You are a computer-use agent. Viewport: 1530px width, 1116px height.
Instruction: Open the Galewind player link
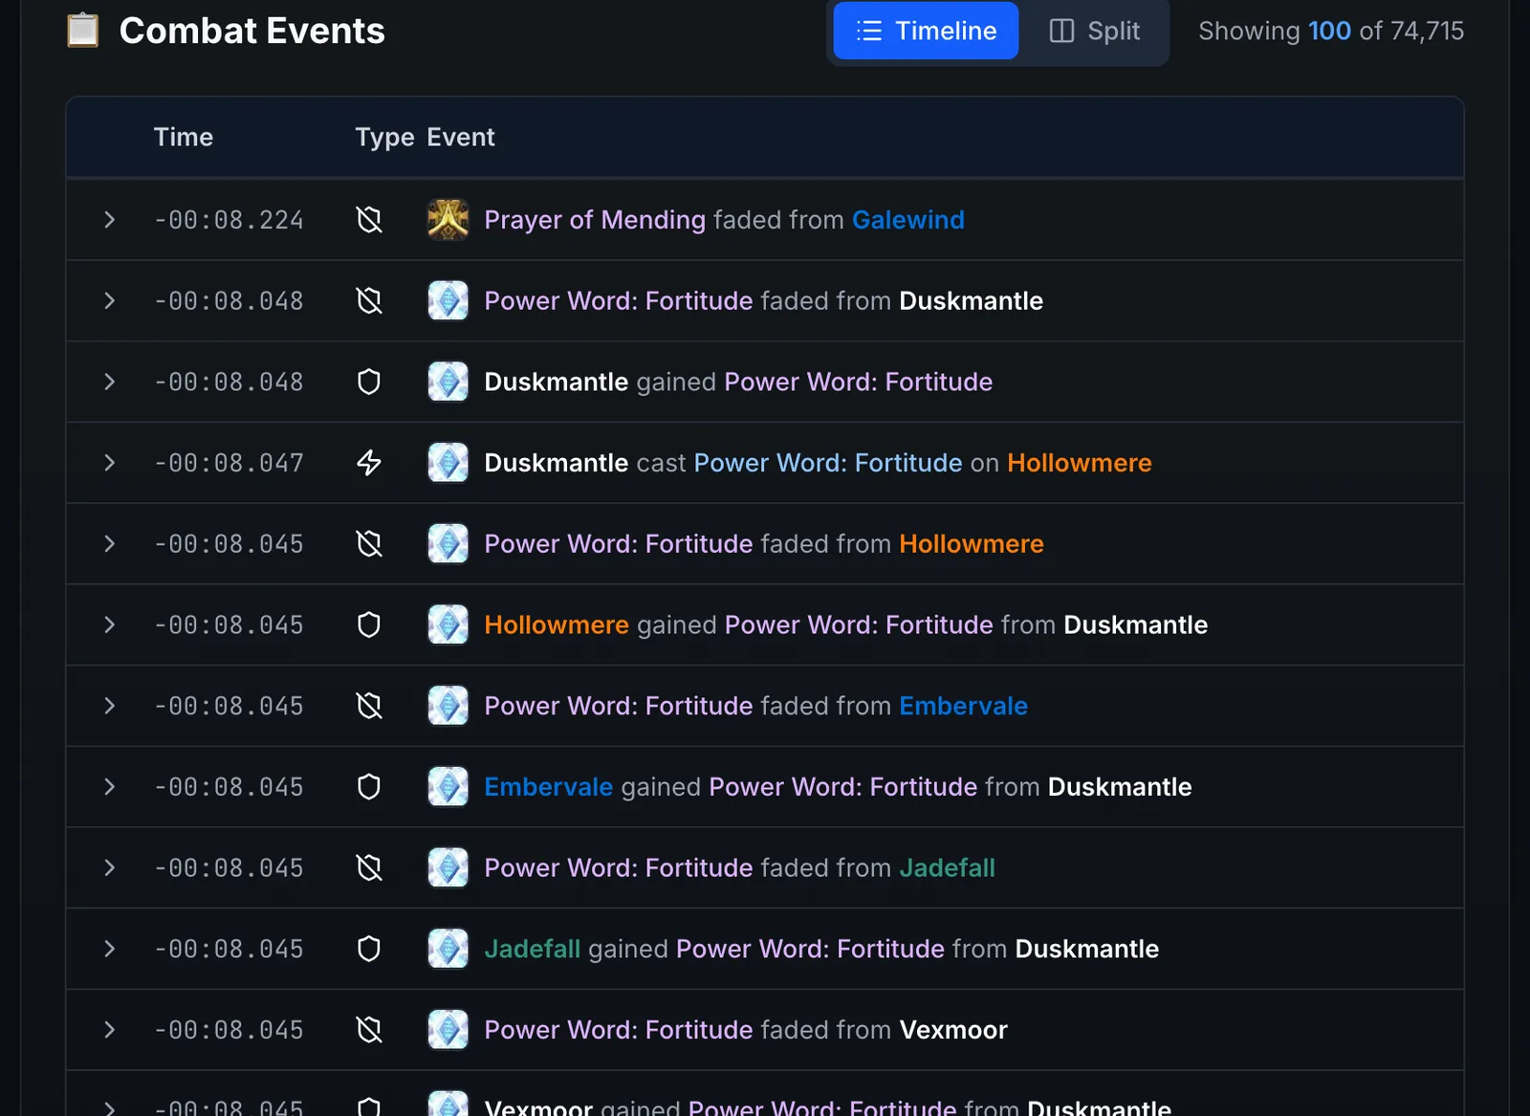click(x=907, y=220)
